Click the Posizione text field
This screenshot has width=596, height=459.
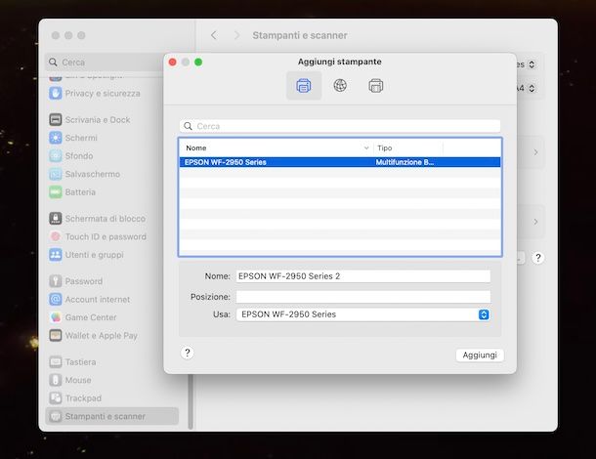(363, 297)
